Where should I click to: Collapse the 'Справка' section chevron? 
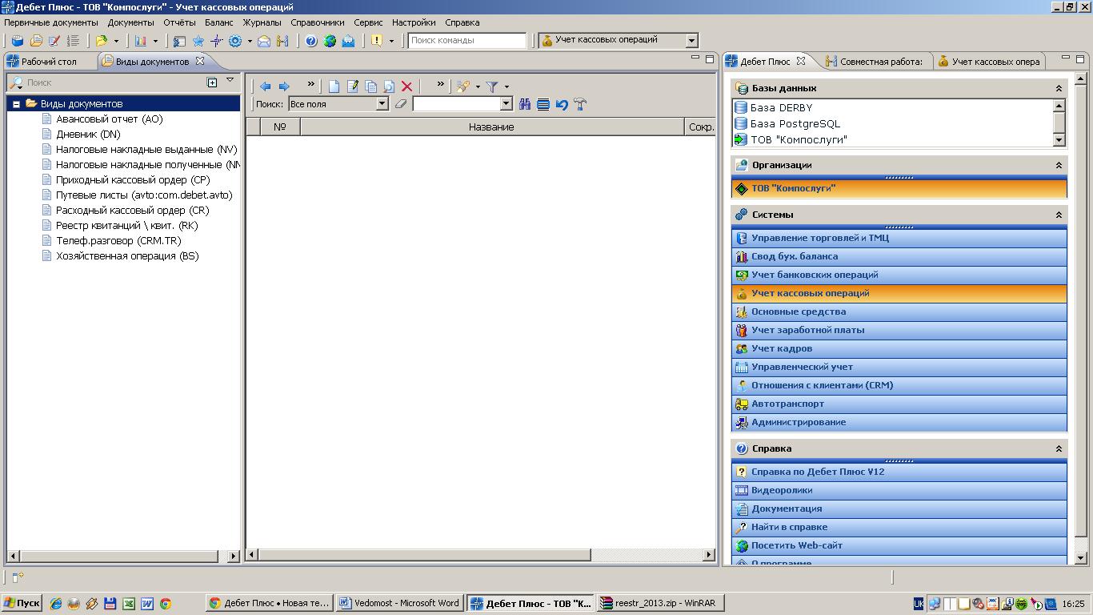[x=1059, y=449]
